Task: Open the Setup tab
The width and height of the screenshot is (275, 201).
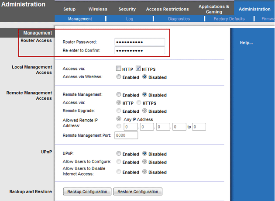Action: (69, 9)
